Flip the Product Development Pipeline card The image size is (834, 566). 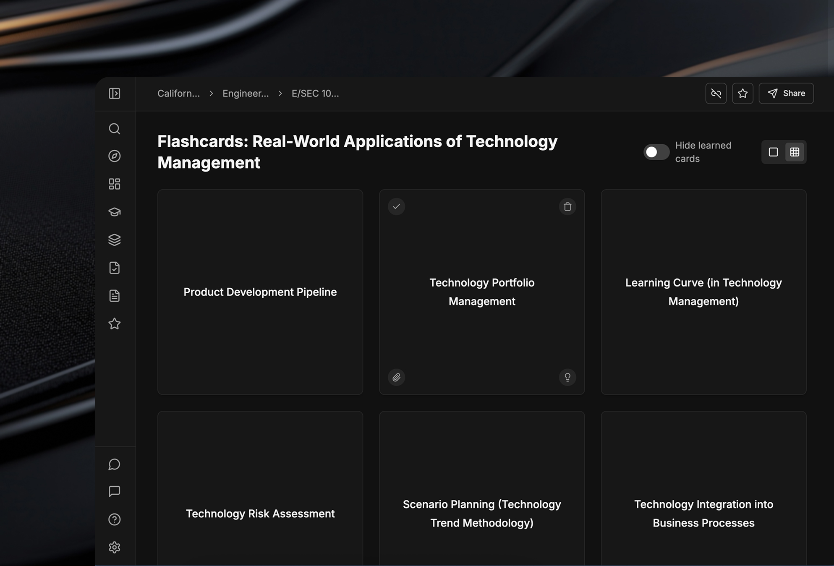click(x=260, y=292)
